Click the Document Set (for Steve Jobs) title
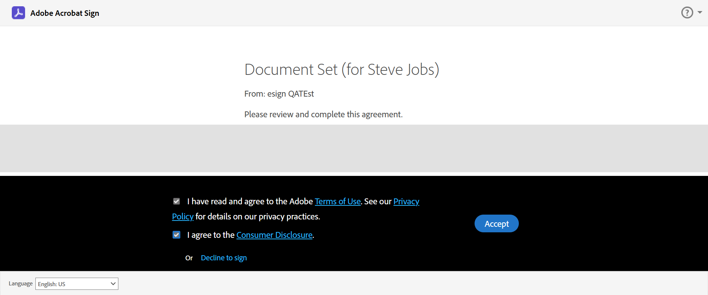The width and height of the screenshot is (708, 295). pos(341,69)
